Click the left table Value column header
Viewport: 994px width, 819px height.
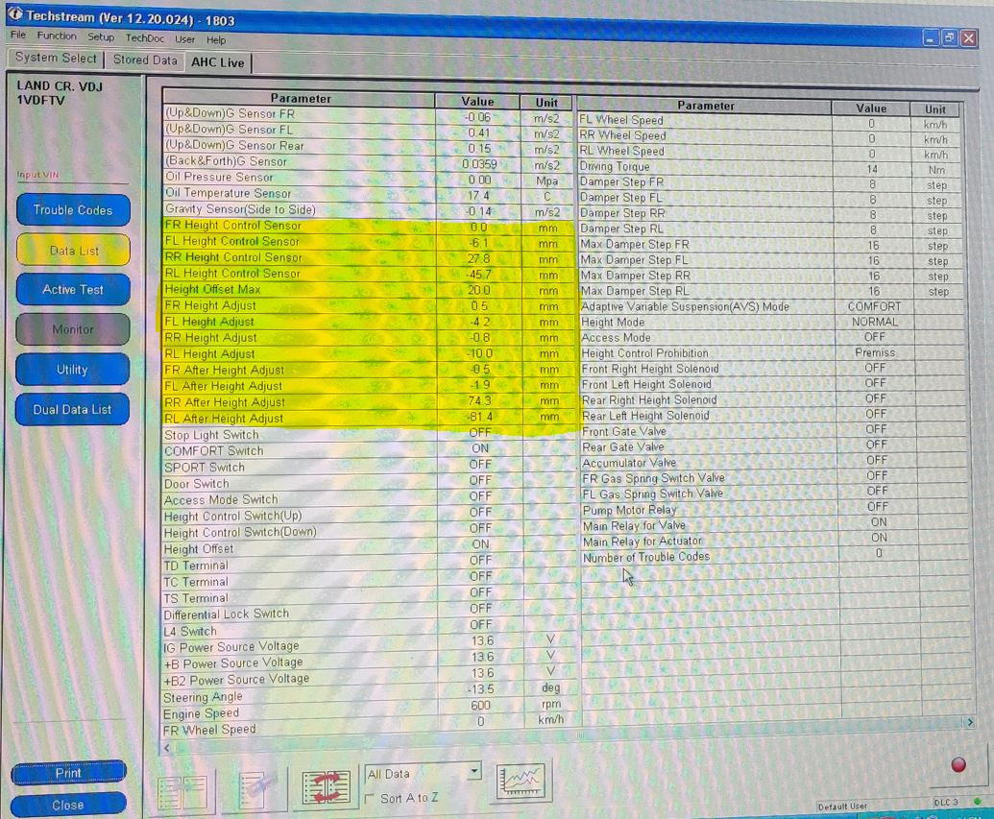pos(477,102)
